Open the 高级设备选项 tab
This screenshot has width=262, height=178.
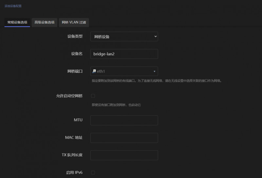coord(45,22)
